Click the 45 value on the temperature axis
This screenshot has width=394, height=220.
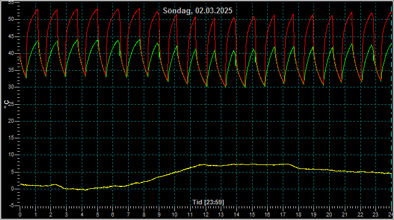(x=11, y=36)
